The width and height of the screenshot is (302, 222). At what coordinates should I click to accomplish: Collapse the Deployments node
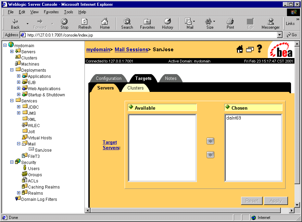point(12,70)
